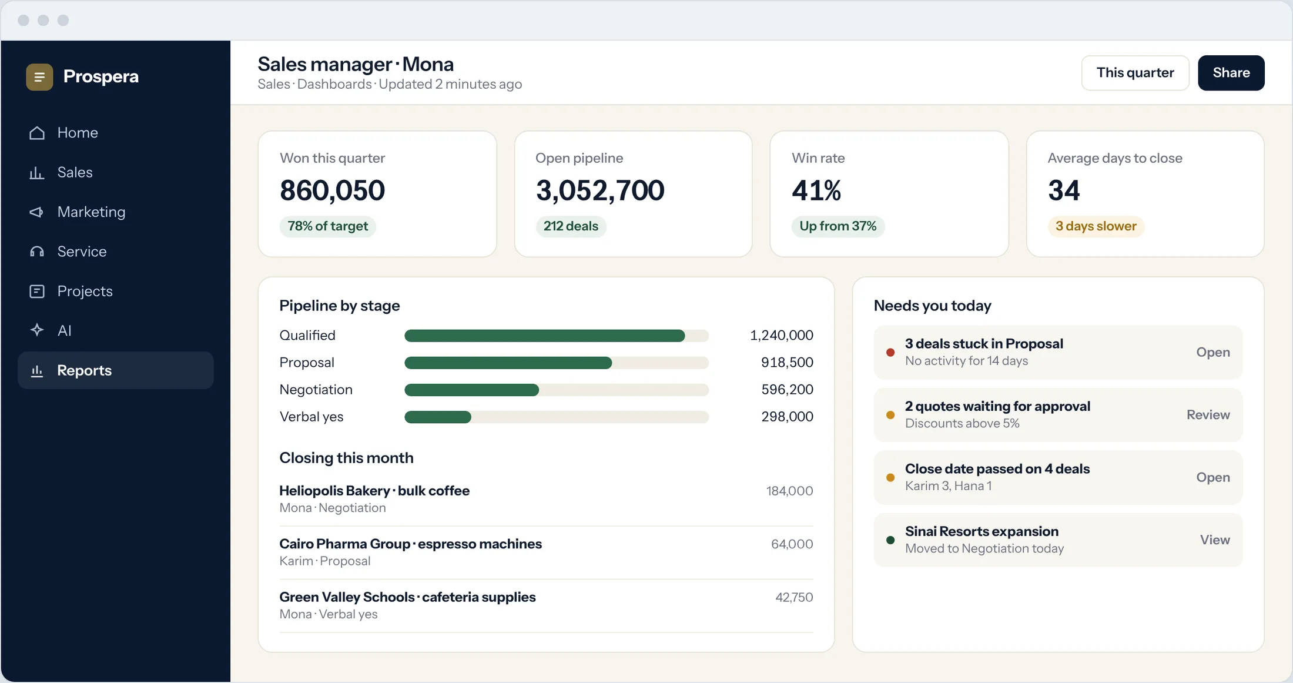This screenshot has width=1293, height=683.
Task: Click the Pipeline by stage heading
Action: click(x=340, y=306)
